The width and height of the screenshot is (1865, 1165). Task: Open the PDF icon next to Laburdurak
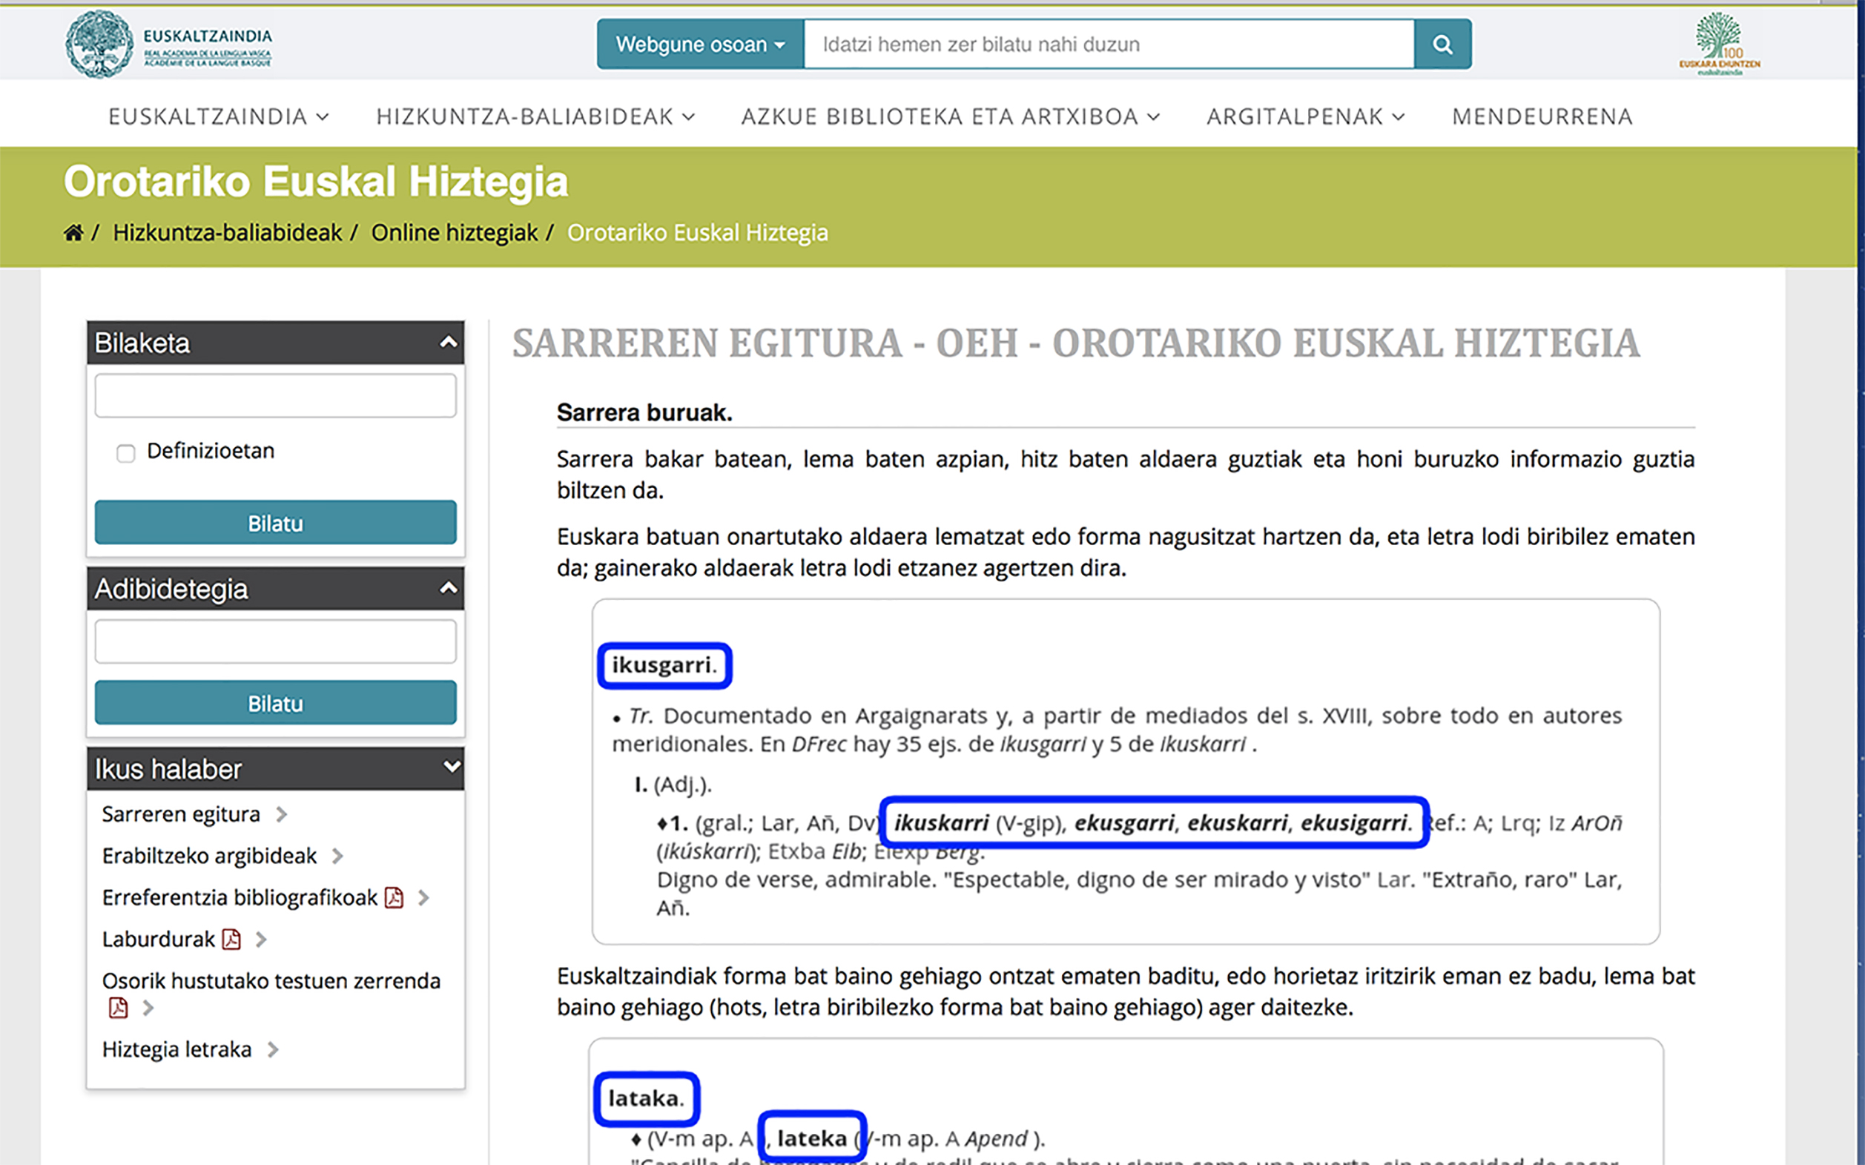(231, 940)
